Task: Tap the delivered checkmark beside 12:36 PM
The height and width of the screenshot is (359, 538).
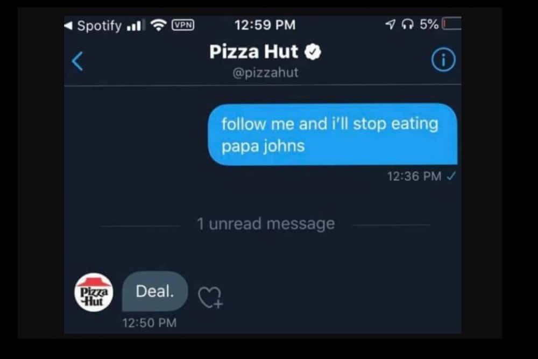Action: (x=451, y=176)
